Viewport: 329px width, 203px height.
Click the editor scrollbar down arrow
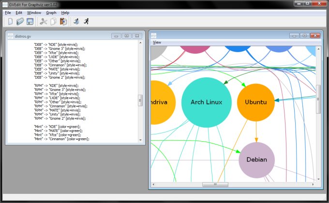[x=140, y=140]
